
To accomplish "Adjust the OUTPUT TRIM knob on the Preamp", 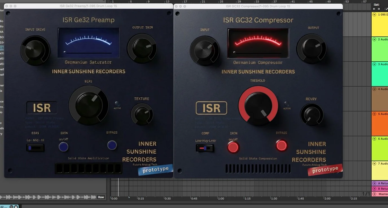I will (x=142, y=49).
